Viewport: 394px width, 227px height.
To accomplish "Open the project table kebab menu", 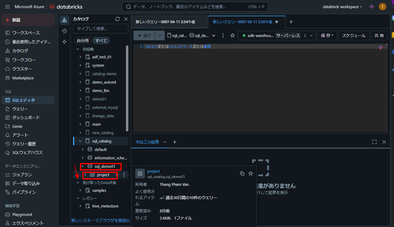I will pyautogui.click(x=124, y=175).
